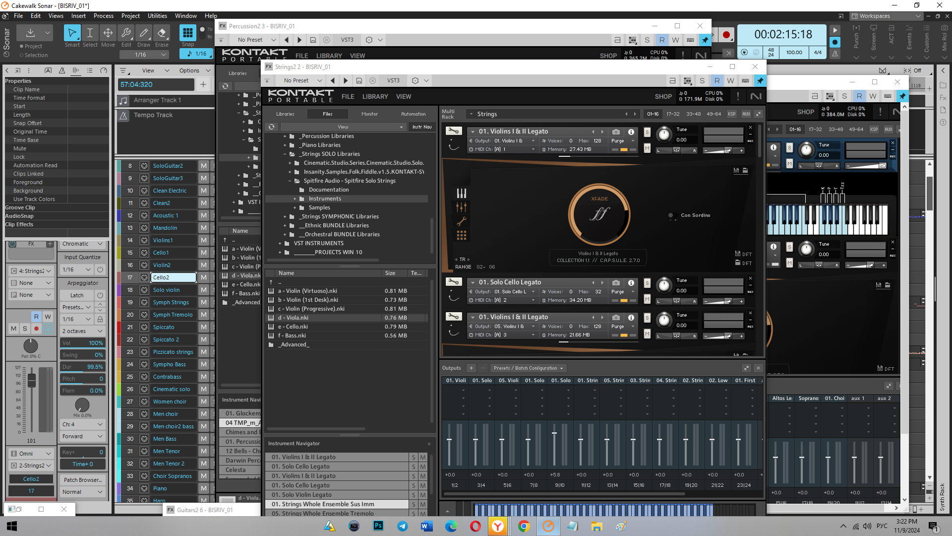The height and width of the screenshot is (536, 952).
Task: Open Google Chrome from the taskbar
Action: click(x=524, y=526)
